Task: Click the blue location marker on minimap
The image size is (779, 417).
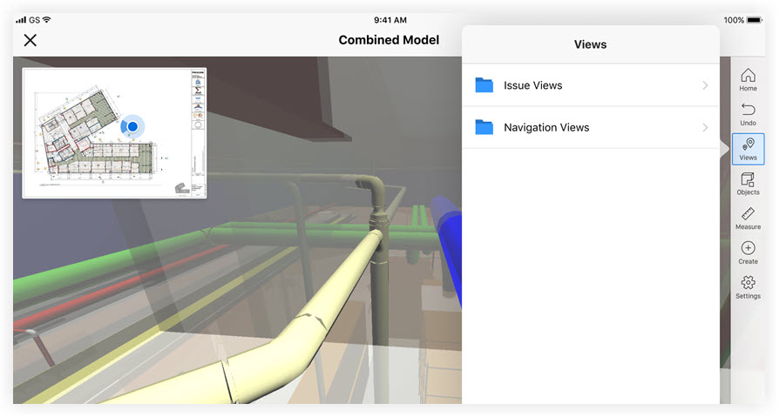Action: (132, 126)
